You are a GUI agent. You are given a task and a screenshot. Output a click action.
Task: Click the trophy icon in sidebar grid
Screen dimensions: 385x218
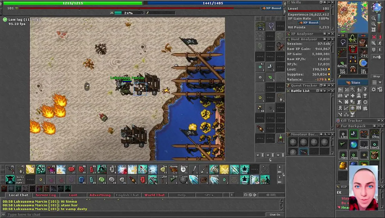tap(365, 96)
